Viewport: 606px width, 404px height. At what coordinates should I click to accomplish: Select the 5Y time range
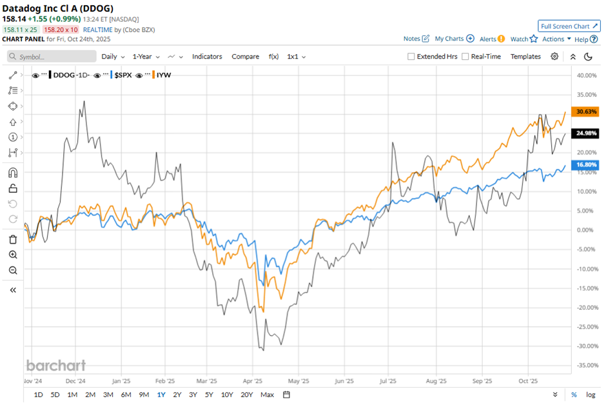coord(209,395)
